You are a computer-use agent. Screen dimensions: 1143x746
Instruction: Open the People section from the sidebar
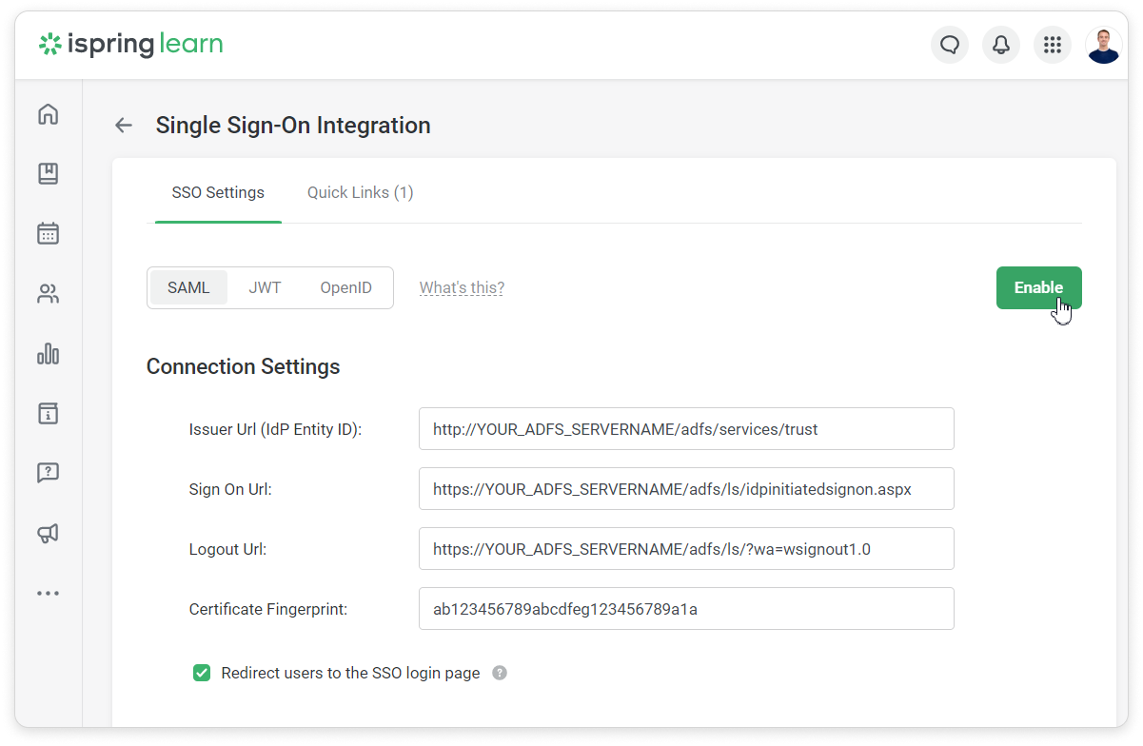(x=48, y=293)
